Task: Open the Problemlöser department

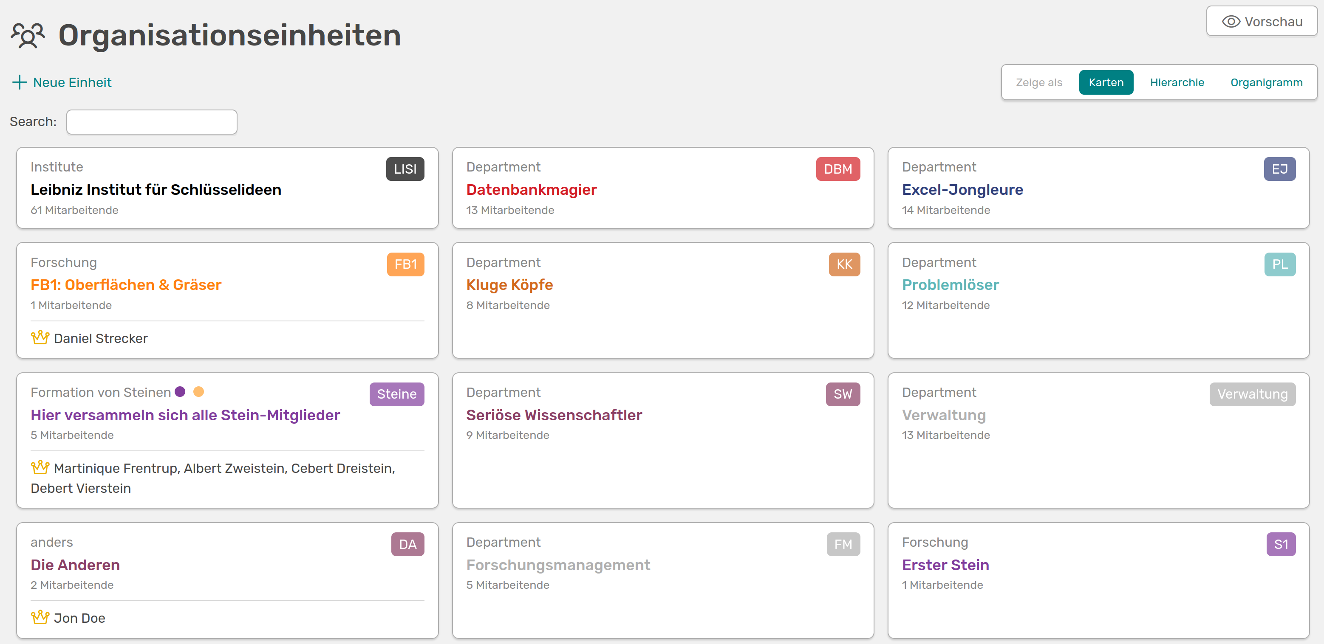Action: click(950, 284)
